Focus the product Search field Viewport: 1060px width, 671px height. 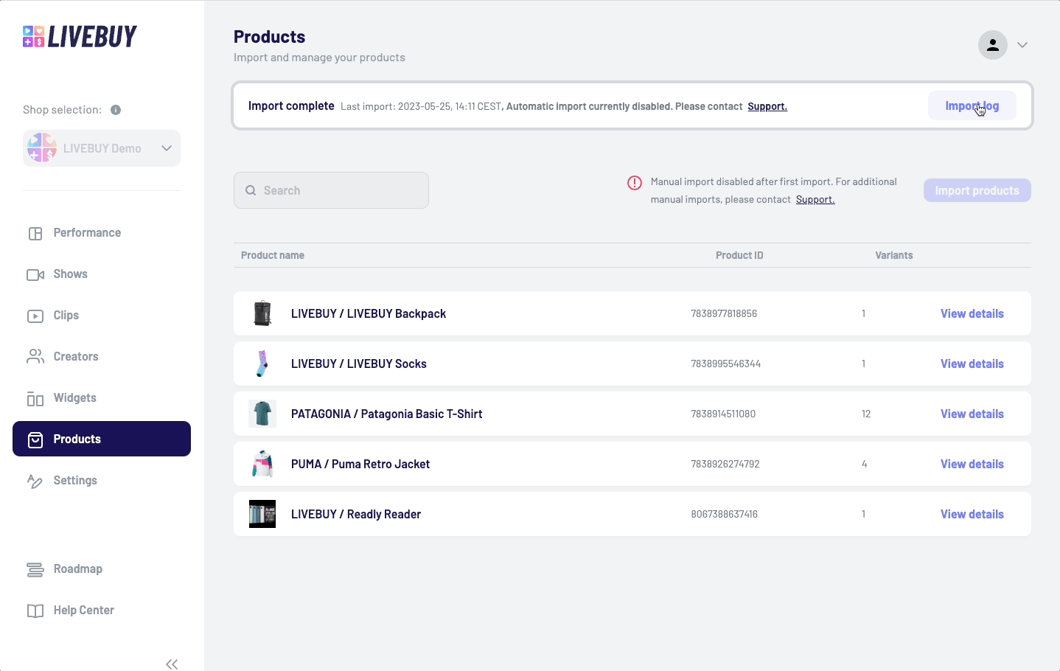pyautogui.click(x=331, y=190)
